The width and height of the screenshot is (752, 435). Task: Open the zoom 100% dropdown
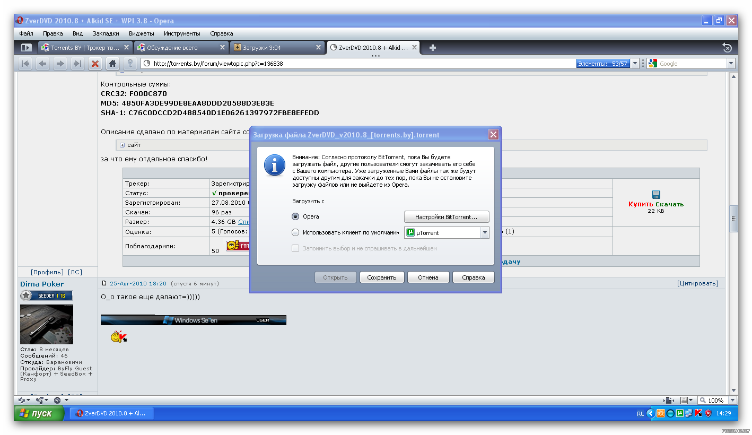(732, 400)
